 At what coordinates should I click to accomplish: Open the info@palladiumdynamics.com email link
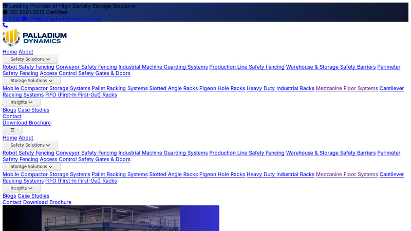click(64, 18)
